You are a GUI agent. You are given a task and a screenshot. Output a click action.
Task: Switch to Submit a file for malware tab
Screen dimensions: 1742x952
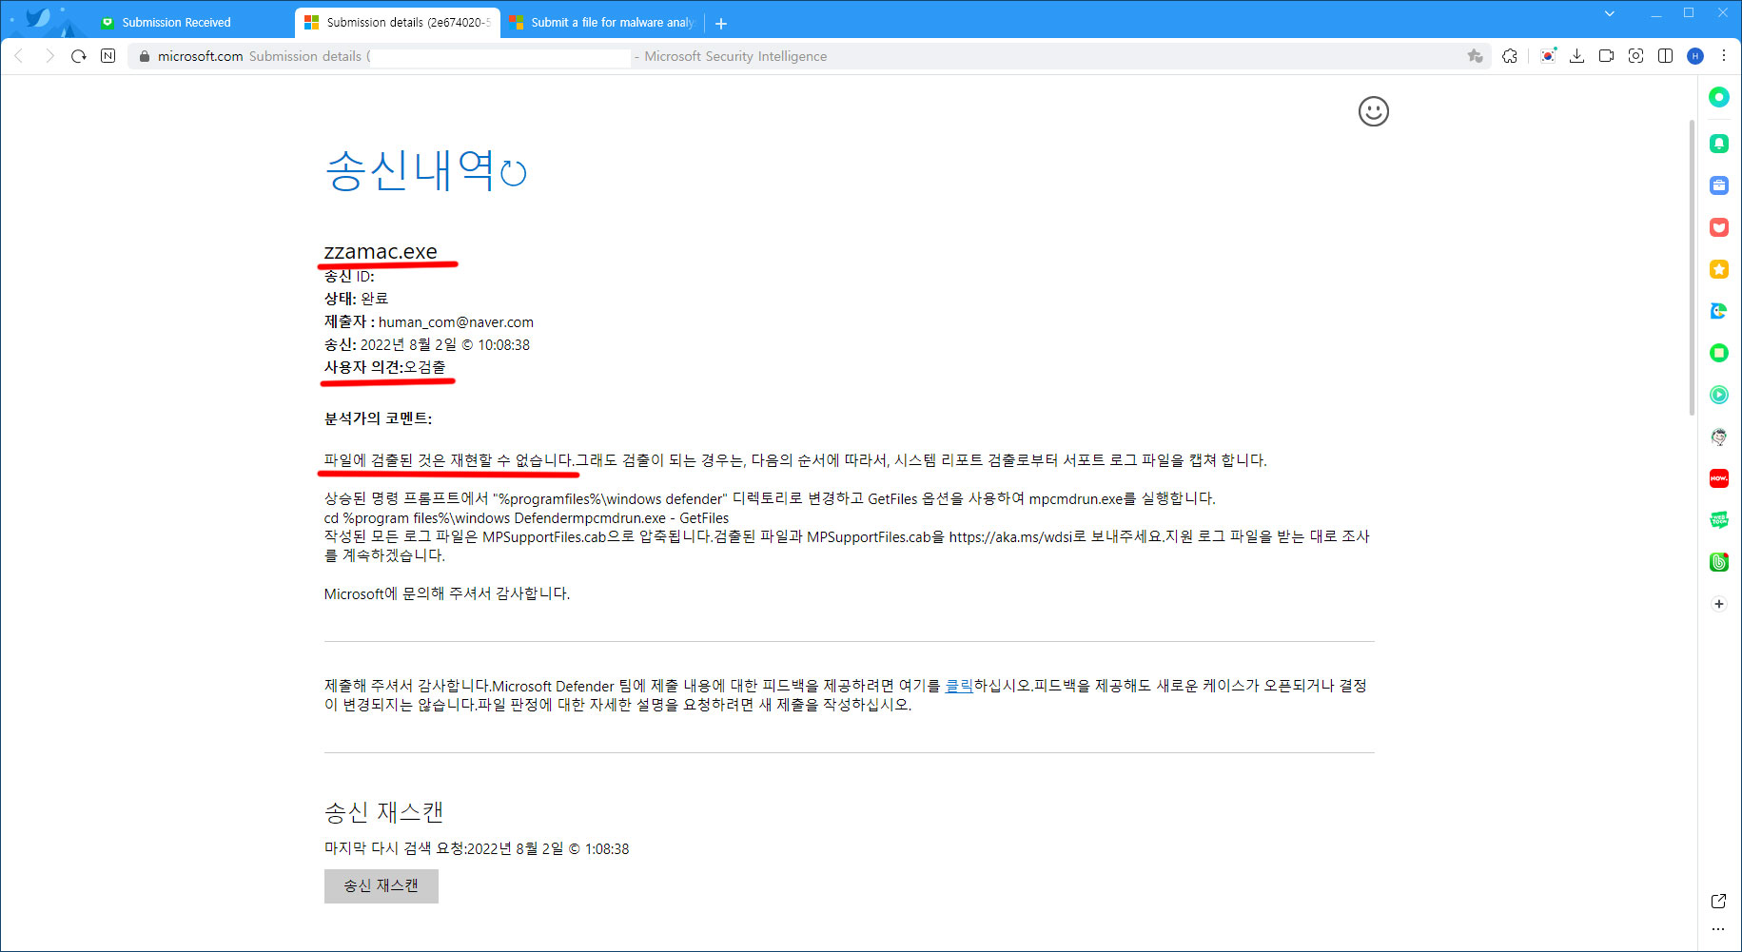point(602,22)
